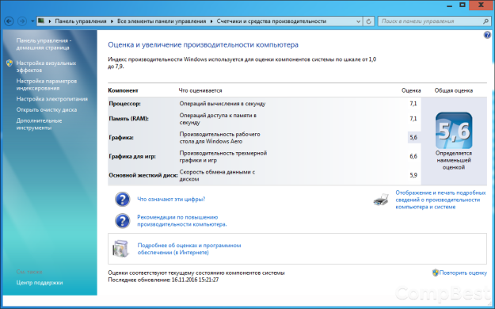Viewport: 495px width, 309px height.
Task: Click the 5,6 overall score badge
Action: pyautogui.click(x=454, y=131)
